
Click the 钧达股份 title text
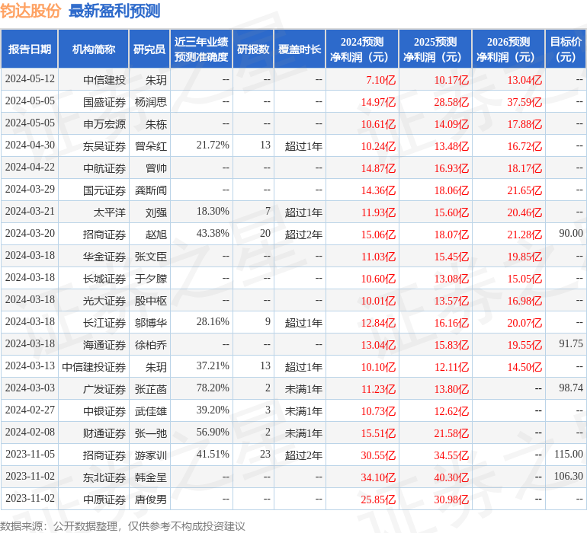click(x=30, y=11)
